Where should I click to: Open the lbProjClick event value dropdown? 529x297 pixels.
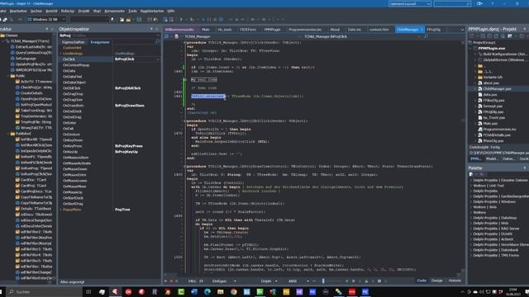click(x=158, y=59)
